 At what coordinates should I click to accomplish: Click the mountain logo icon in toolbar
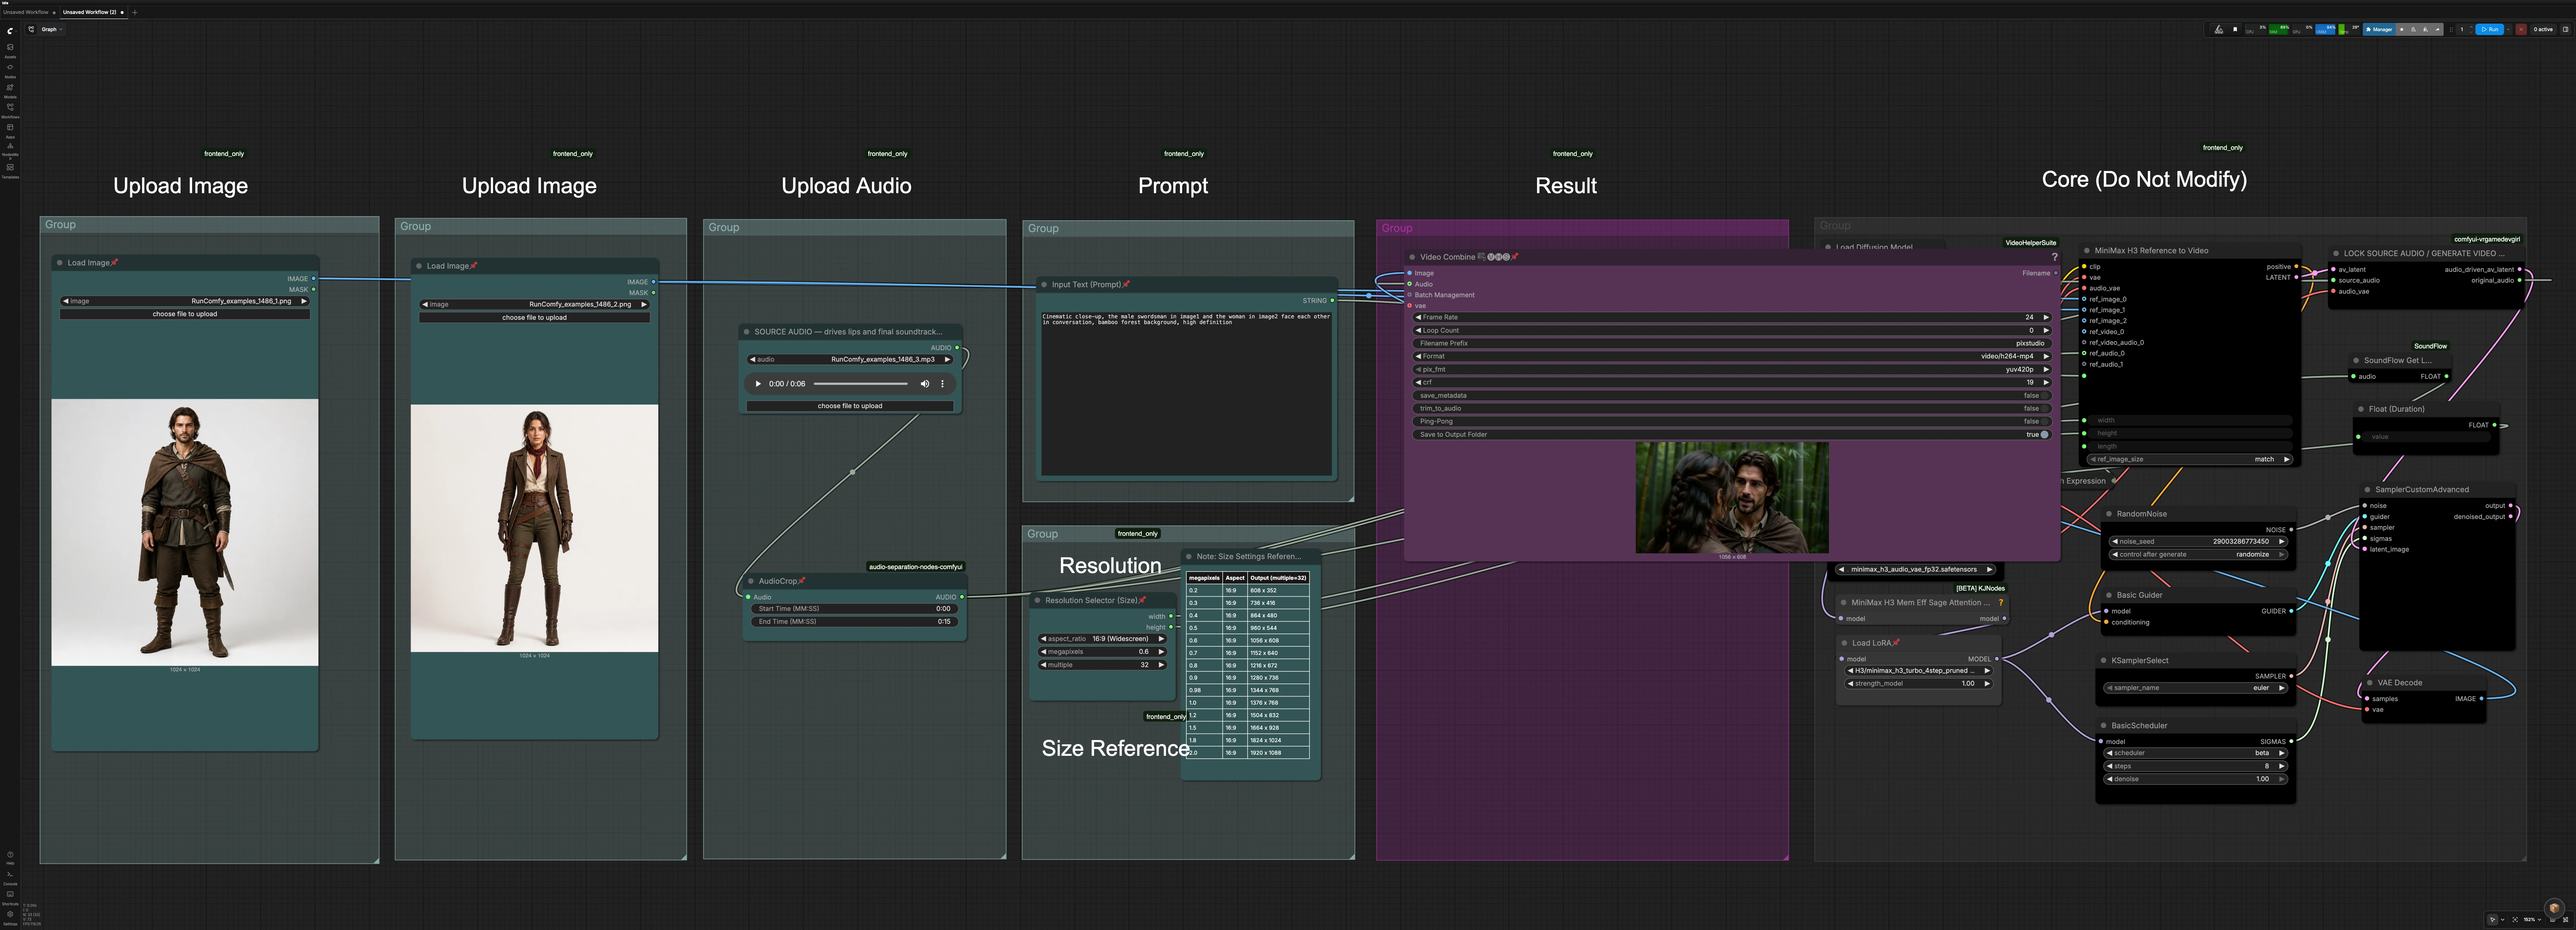[x=2219, y=29]
